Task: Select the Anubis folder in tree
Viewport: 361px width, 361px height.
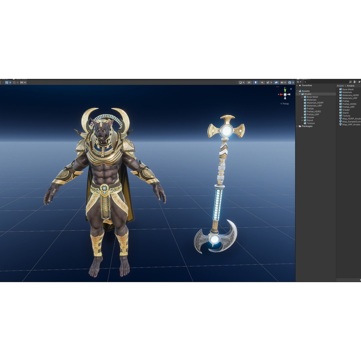Action: click(x=308, y=94)
